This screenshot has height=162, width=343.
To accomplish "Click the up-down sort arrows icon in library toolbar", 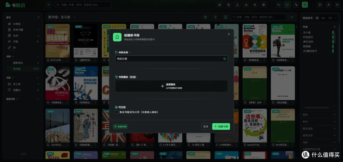I will tap(215, 17).
